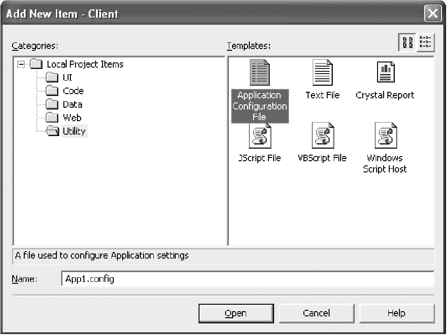
Task: Select the Data category folder
Action: click(72, 105)
